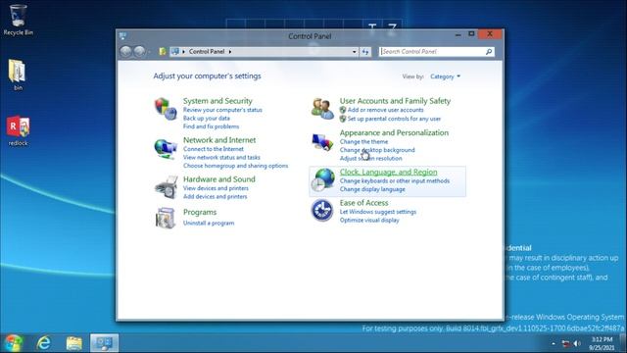Open the Appearance and Personalization monitor icon
The height and width of the screenshot is (353, 627).
[x=322, y=142]
